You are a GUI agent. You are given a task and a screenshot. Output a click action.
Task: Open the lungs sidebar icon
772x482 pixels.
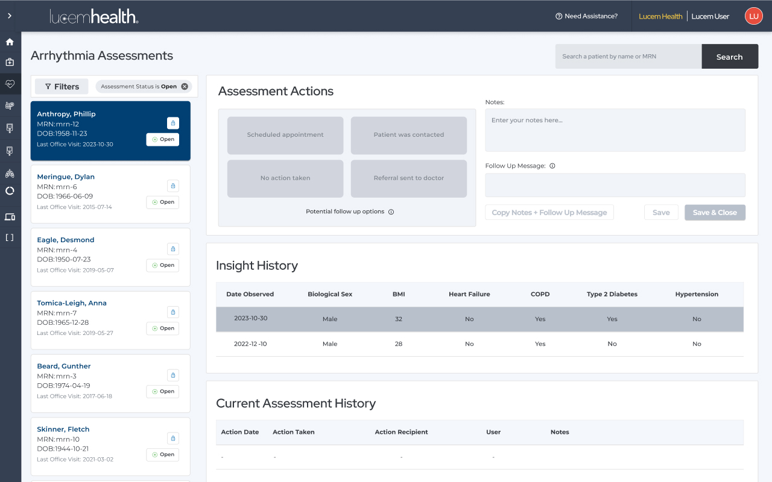point(10,174)
